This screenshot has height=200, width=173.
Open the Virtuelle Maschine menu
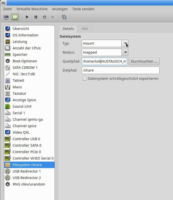(32, 9)
